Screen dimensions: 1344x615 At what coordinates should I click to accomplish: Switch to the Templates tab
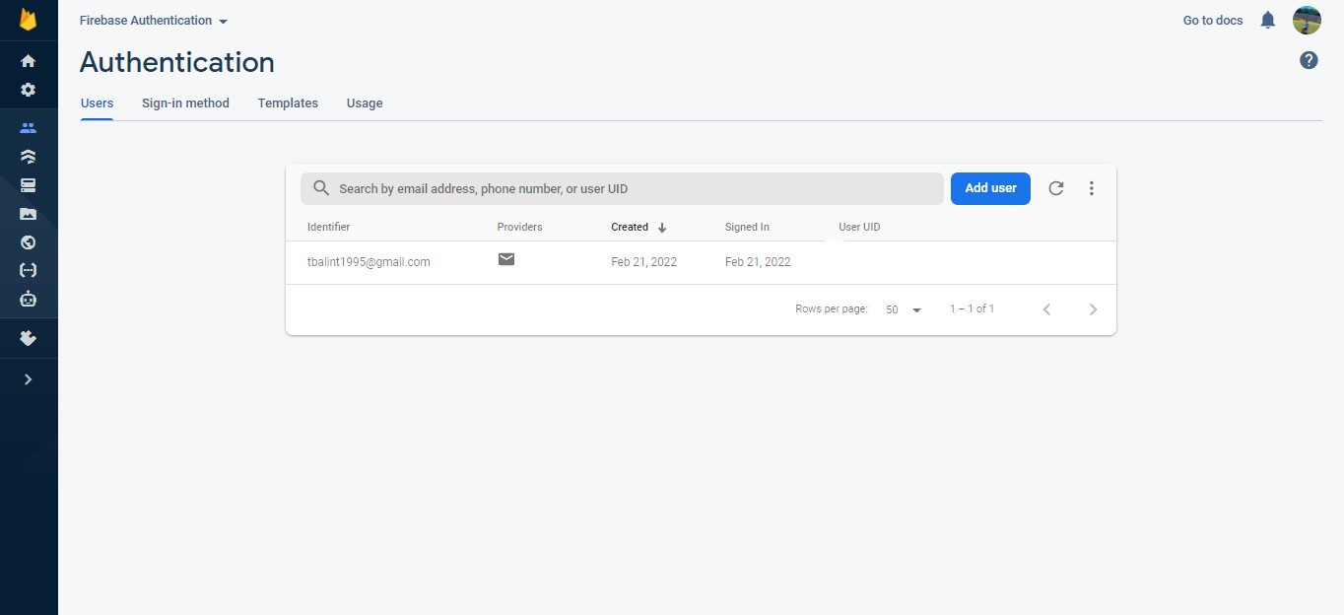(288, 102)
